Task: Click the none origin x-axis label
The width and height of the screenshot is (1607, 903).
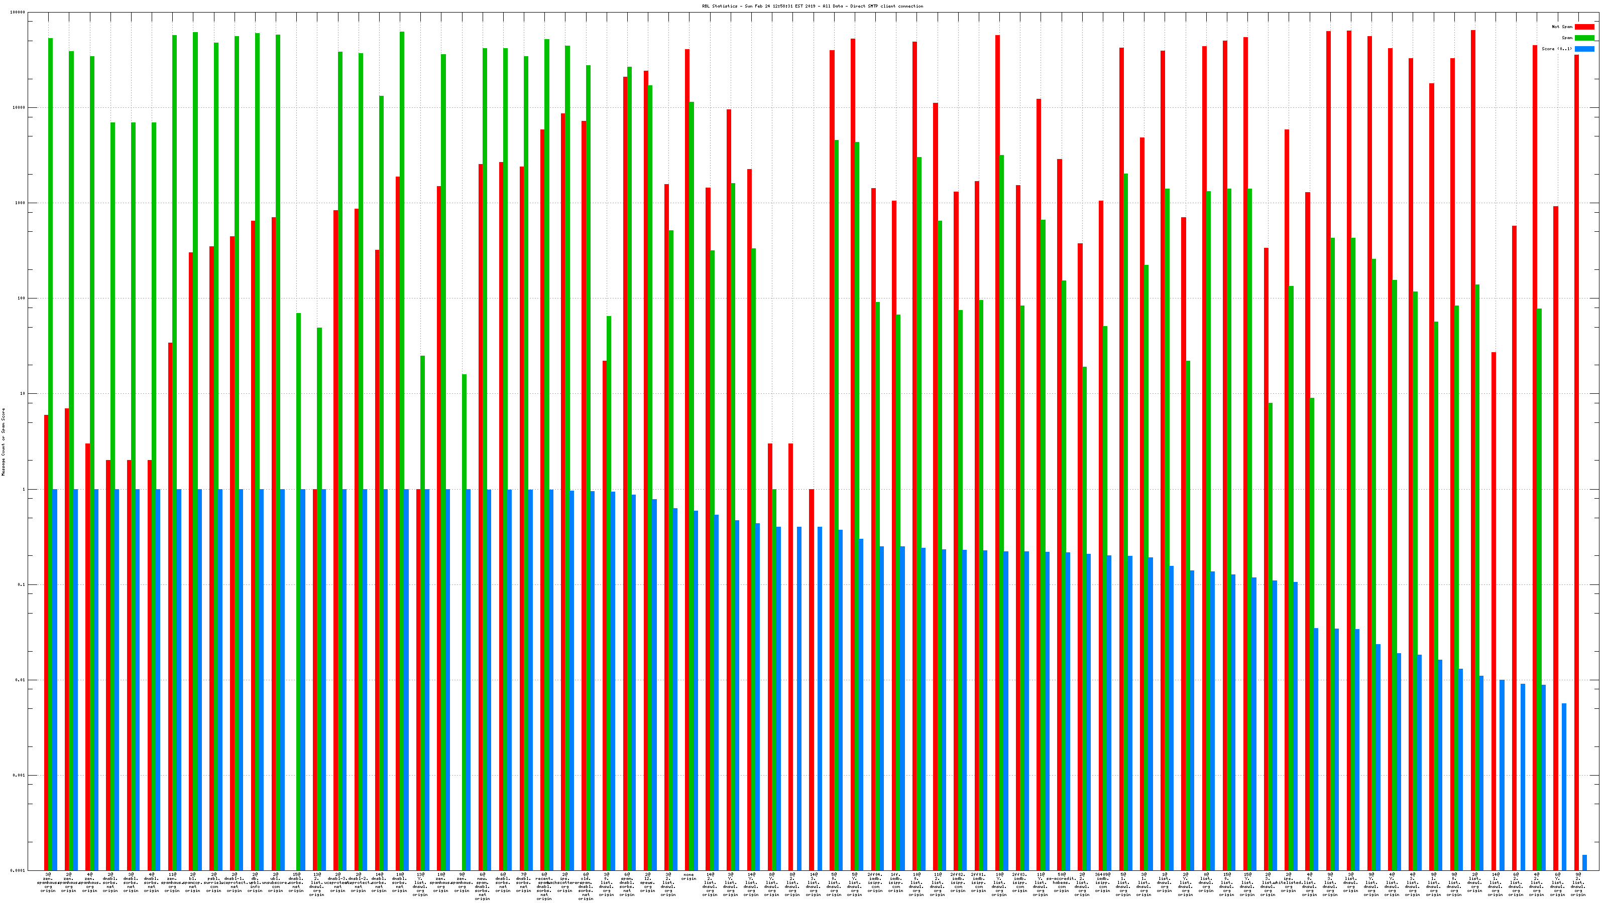Action: pyautogui.click(x=688, y=877)
